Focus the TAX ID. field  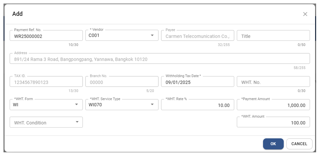click(46, 83)
